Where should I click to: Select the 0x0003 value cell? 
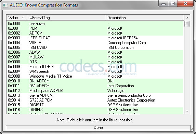pos(14,38)
